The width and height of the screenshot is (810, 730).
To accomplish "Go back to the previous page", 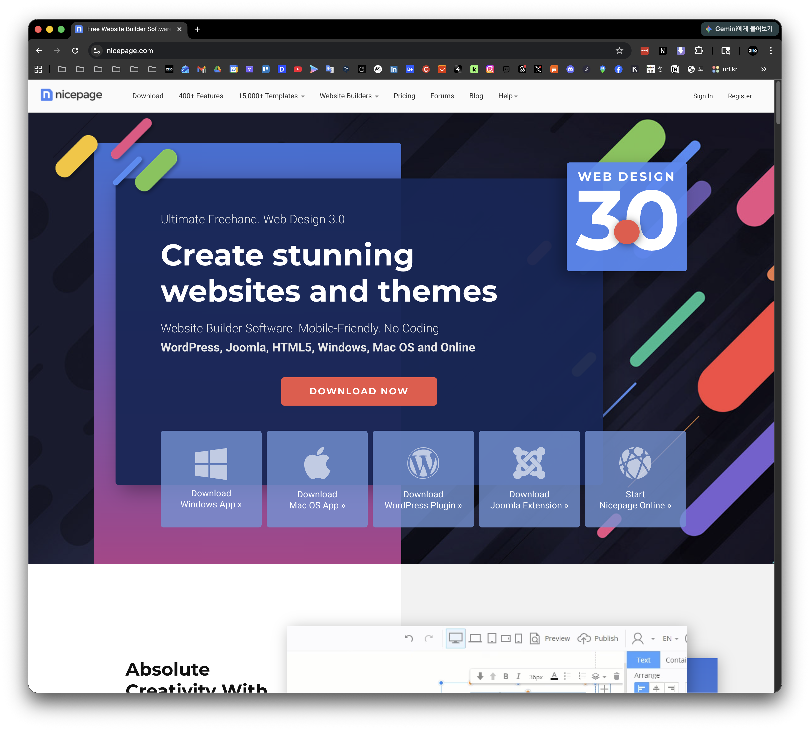I will coord(39,51).
